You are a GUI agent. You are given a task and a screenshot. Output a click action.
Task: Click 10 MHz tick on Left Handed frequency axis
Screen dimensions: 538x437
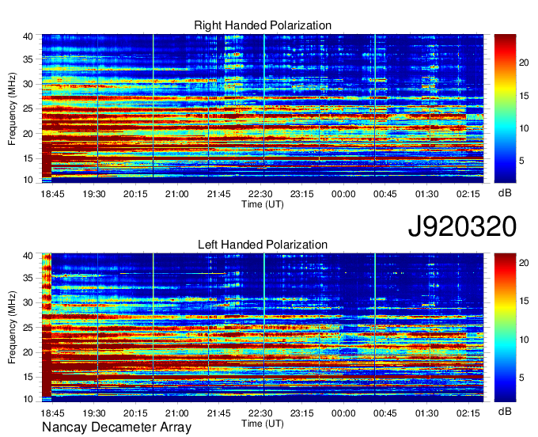click(x=28, y=399)
